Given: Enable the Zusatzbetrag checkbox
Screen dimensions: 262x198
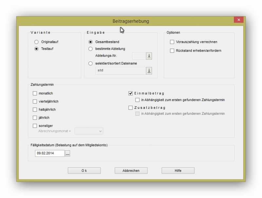Looking at the screenshot, I should pos(130,107).
